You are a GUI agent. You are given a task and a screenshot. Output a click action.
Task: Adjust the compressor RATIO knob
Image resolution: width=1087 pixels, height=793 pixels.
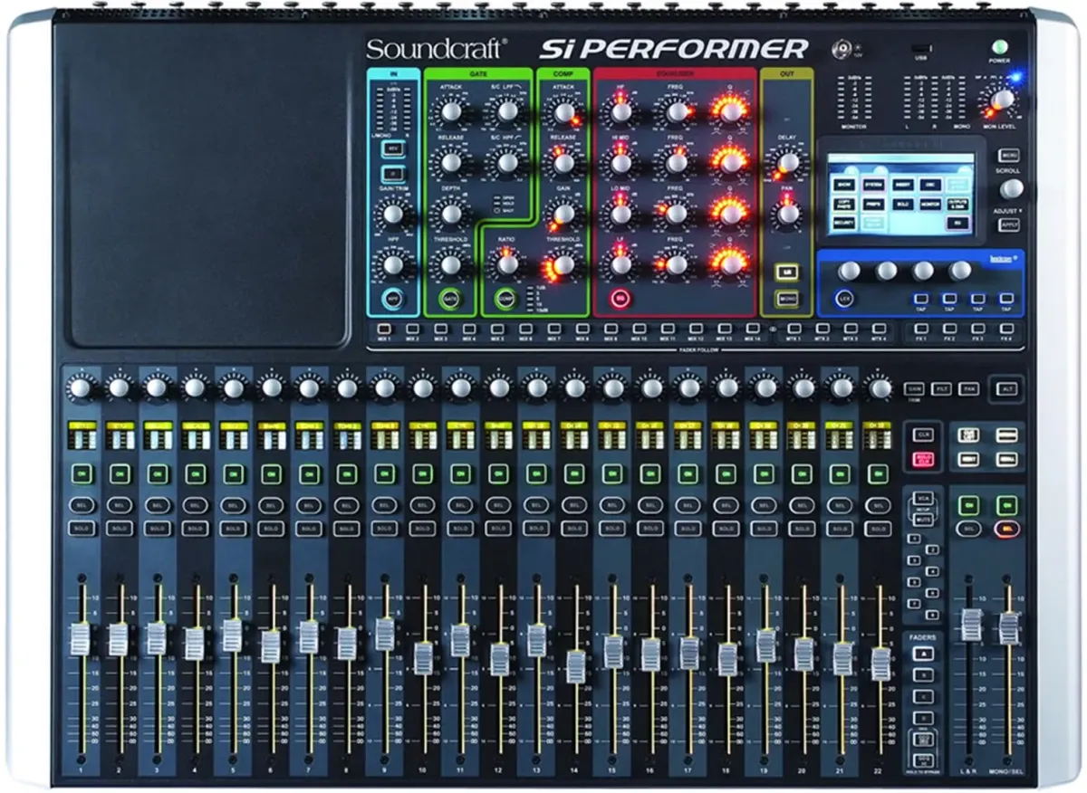[506, 264]
